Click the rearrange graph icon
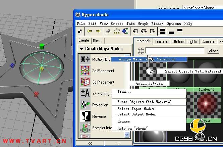 coord(116,31)
